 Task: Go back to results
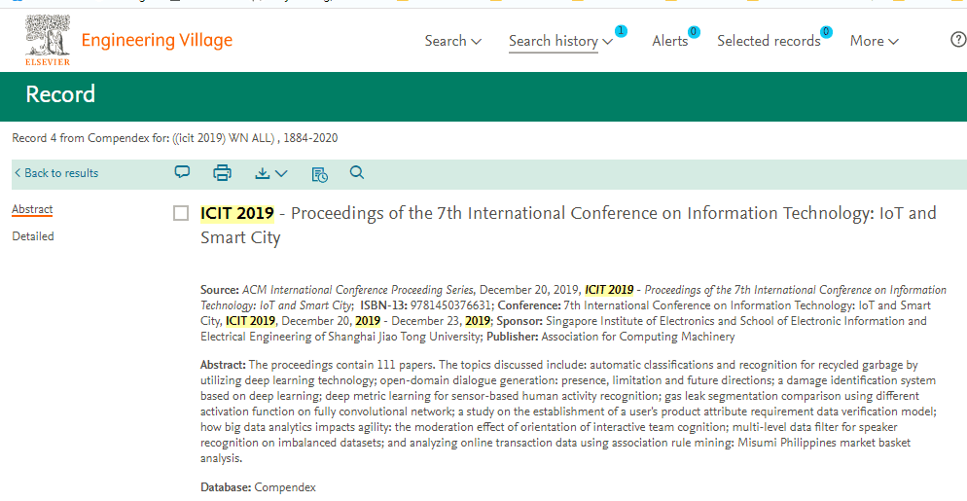[56, 173]
